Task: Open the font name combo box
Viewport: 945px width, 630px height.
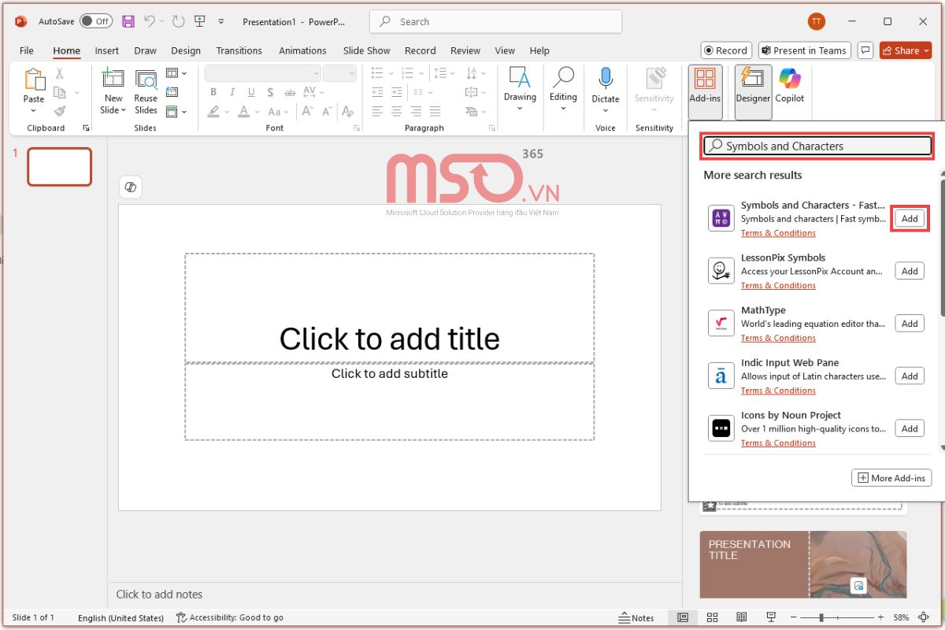Action: (x=262, y=73)
